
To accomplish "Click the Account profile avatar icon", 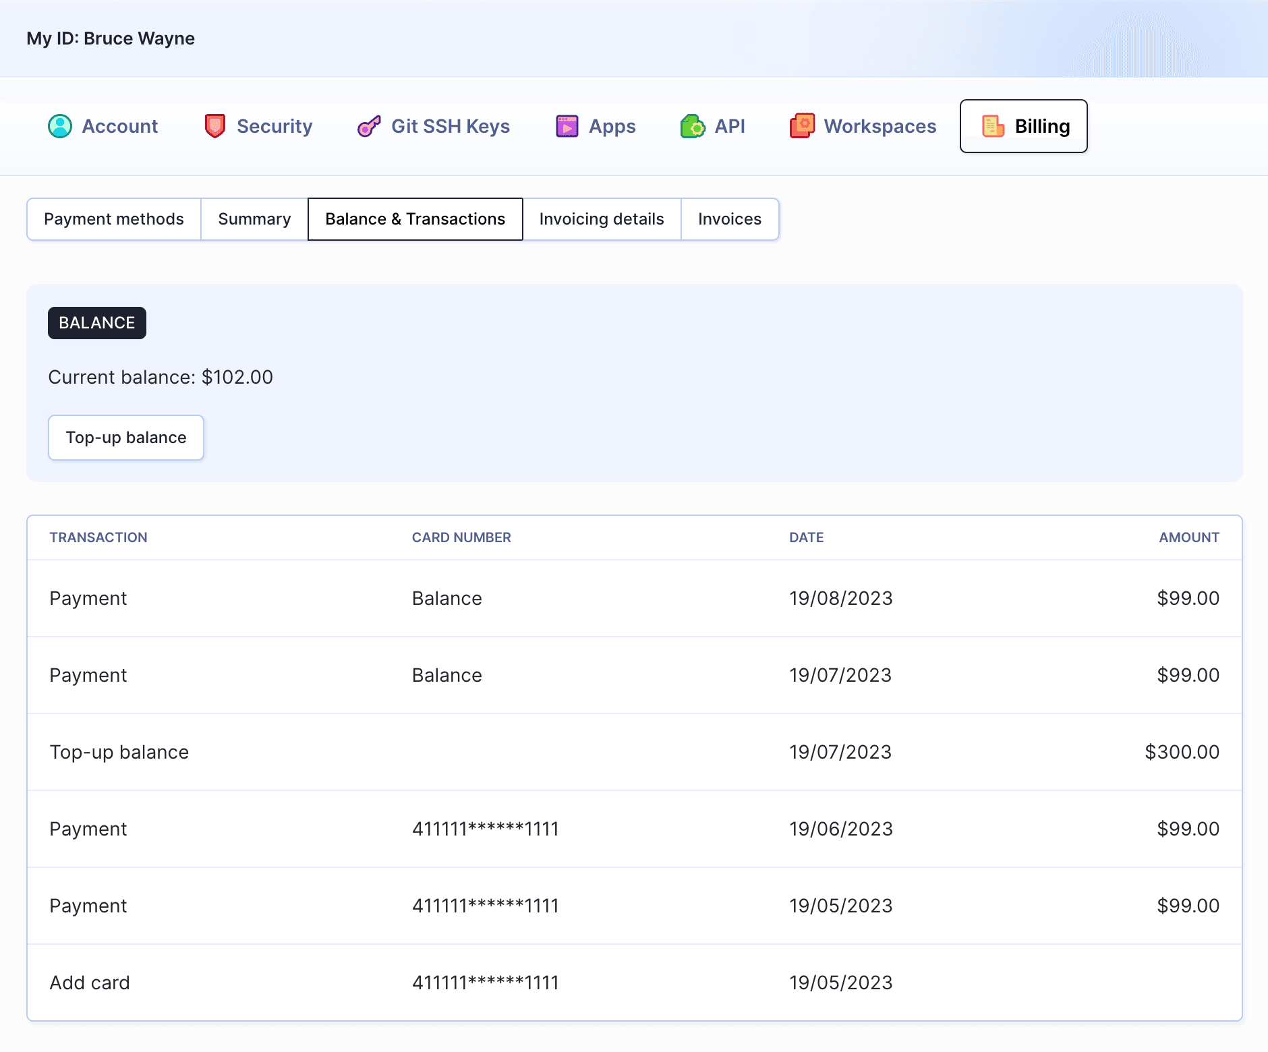I will [x=60, y=126].
